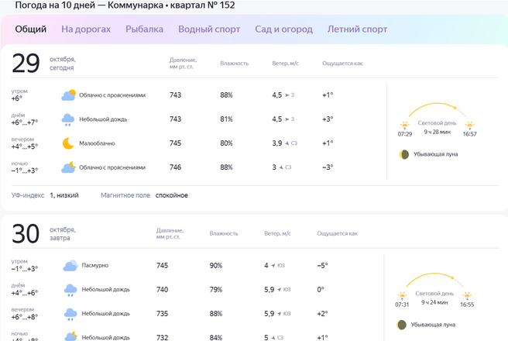Click October 29 sunset sun icon
Viewport: 508px width, 341px height.
pyautogui.click(x=469, y=124)
